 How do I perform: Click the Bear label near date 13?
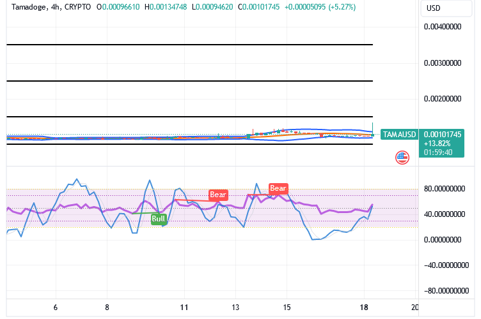click(218, 195)
